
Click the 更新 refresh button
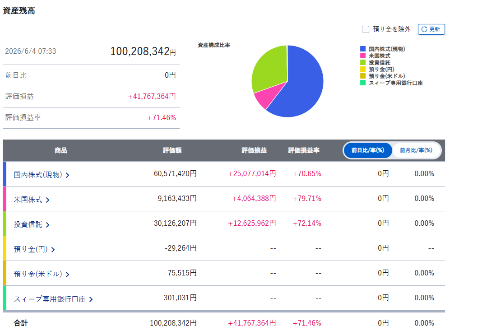pyautogui.click(x=431, y=29)
